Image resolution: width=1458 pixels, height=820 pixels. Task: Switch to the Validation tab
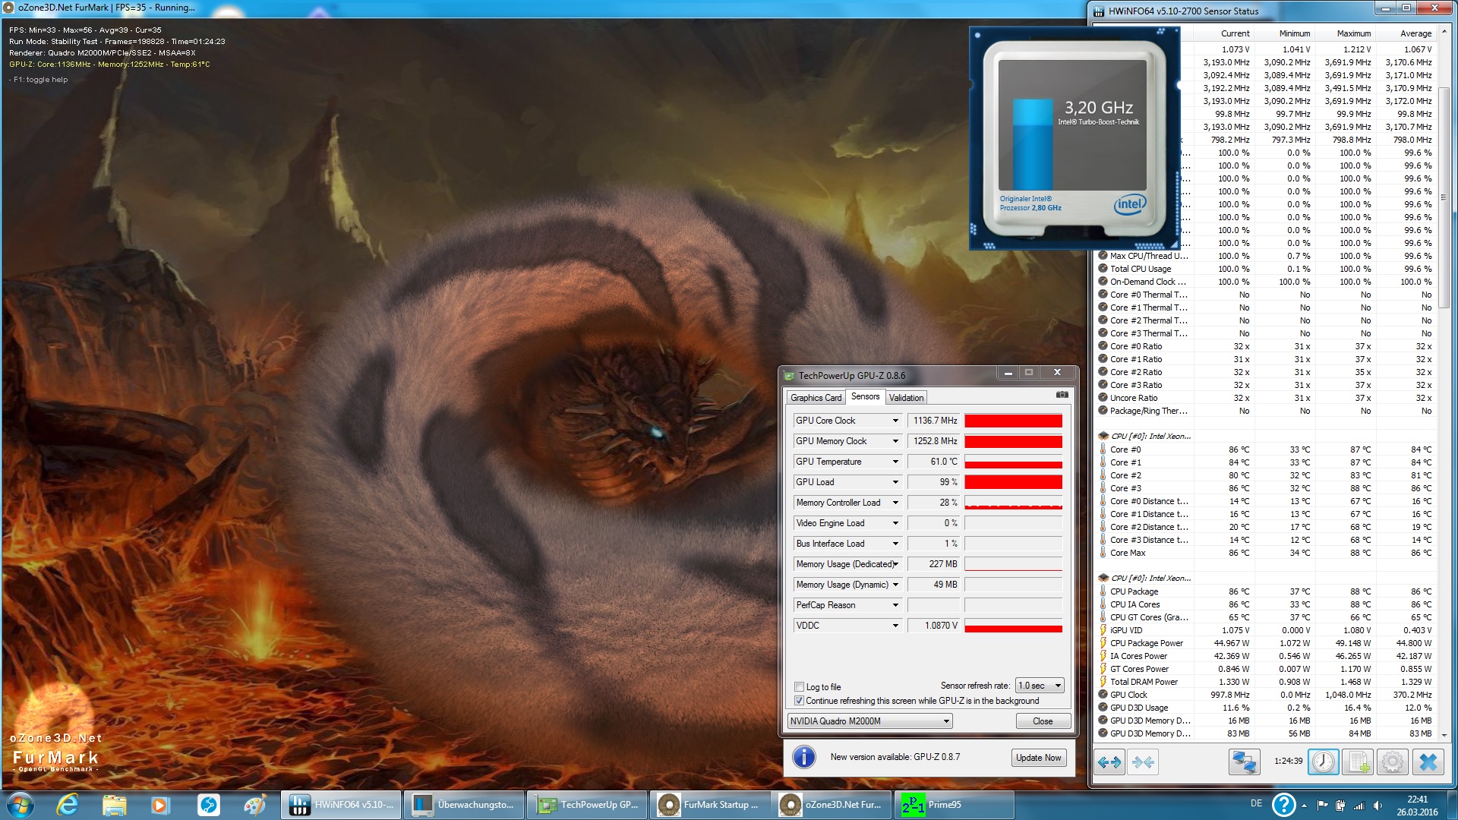[906, 398]
